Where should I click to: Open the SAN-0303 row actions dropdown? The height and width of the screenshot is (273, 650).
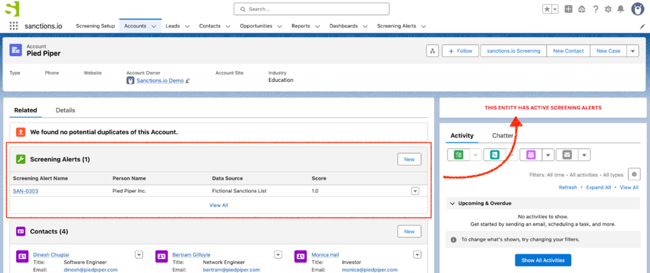click(415, 191)
